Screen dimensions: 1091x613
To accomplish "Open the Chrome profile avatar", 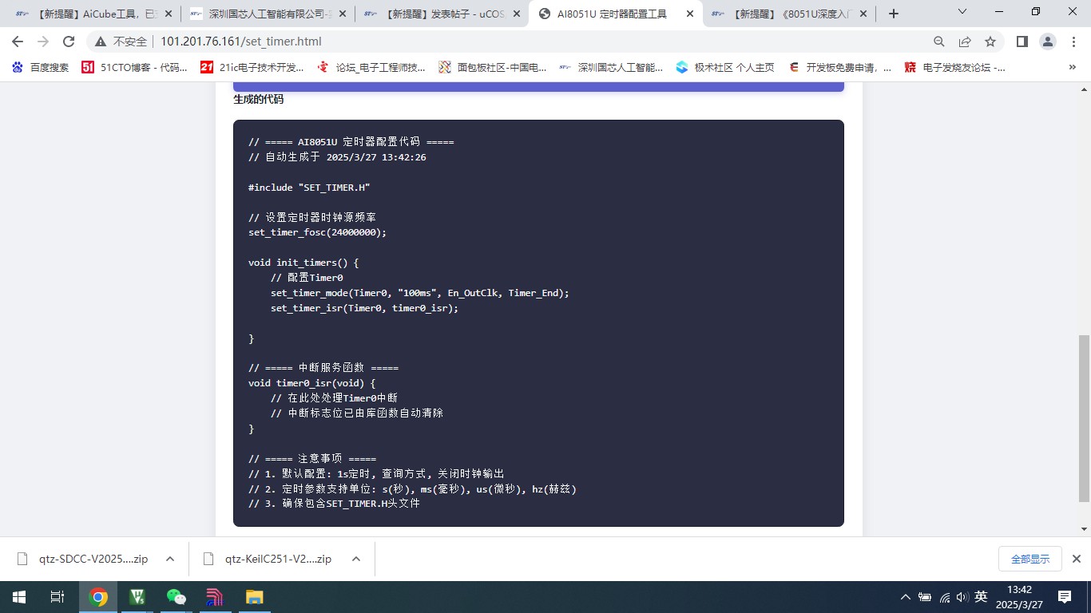I will (1047, 42).
